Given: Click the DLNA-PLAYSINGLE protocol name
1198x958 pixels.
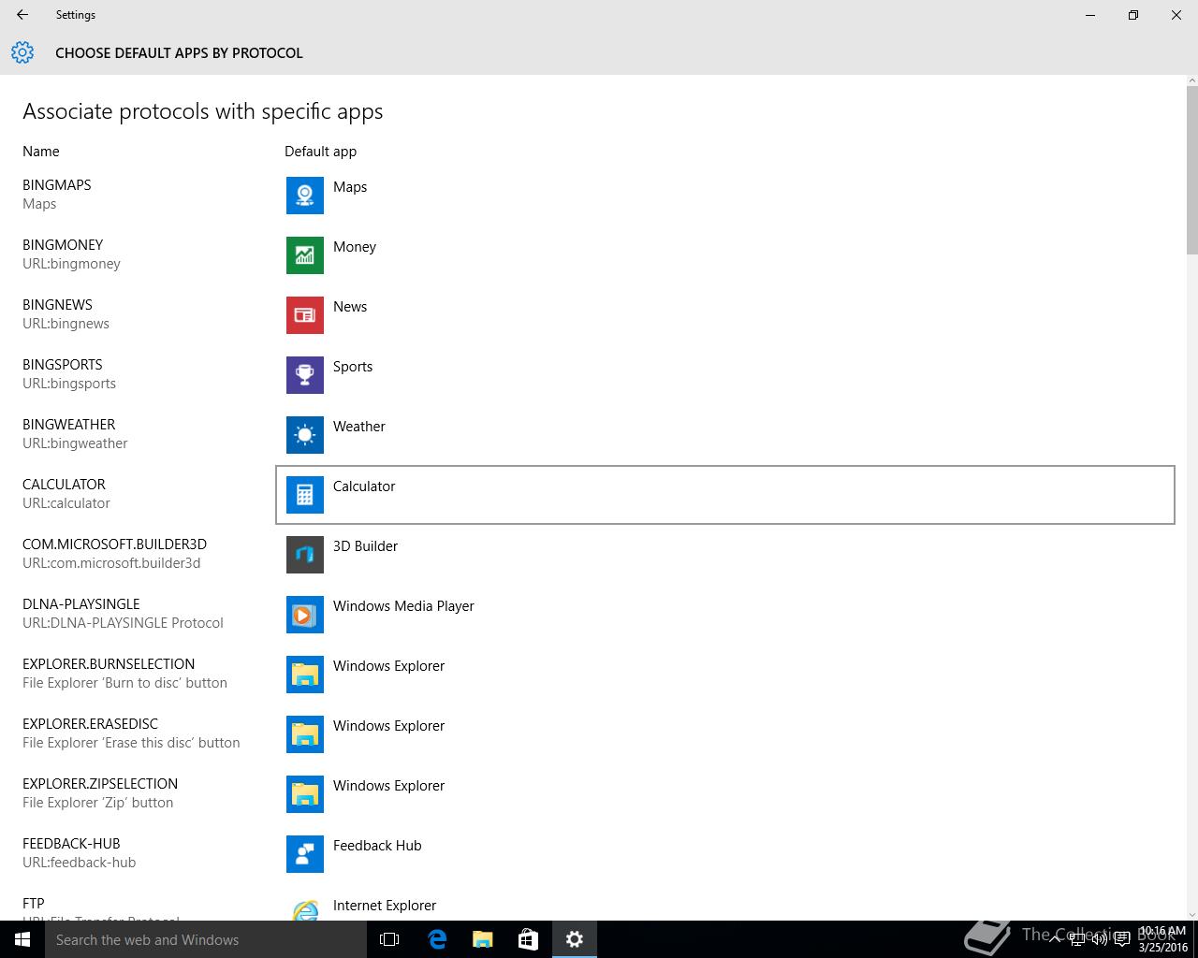Looking at the screenshot, I should (81, 604).
